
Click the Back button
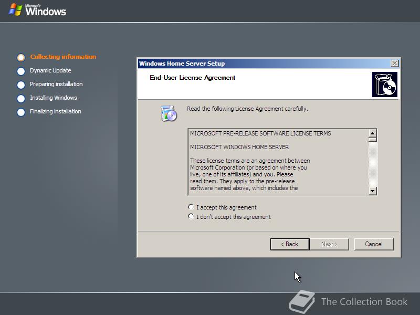coord(290,244)
